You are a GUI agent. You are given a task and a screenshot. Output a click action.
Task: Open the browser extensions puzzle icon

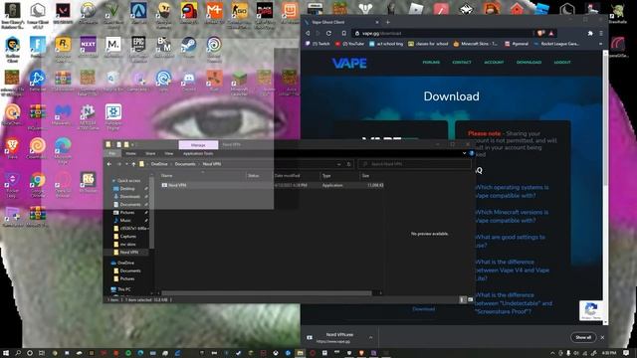tap(590, 33)
